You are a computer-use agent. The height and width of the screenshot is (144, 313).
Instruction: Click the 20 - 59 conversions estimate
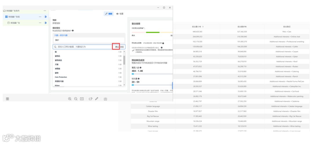(x=136, y=82)
